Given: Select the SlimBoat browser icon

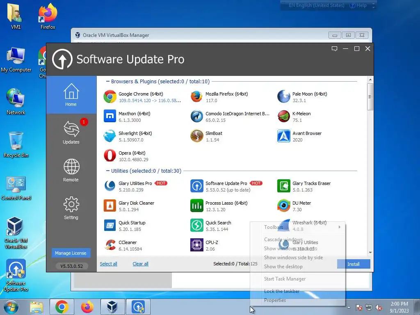Looking at the screenshot, I should [x=196, y=136].
